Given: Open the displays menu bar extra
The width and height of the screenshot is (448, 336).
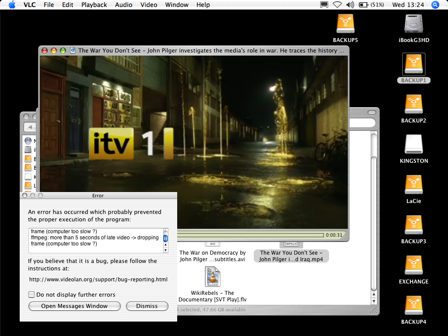Looking at the screenshot, I should click(x=324, y=5).
